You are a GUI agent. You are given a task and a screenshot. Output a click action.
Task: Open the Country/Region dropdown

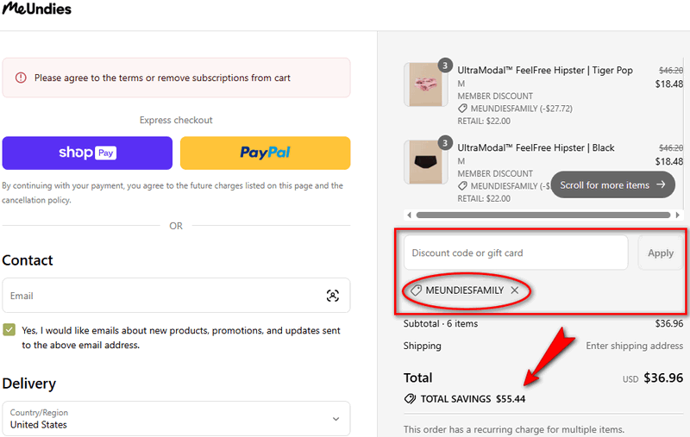176,419
